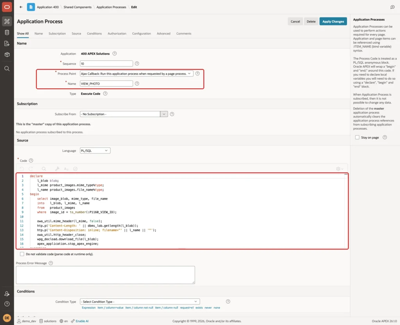The image size is (400, 325).
Task: Show help for Process Error Message
Action: 51,263
